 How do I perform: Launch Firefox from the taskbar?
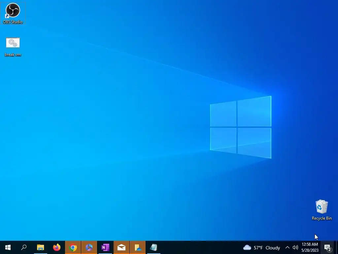click(57, 247)
